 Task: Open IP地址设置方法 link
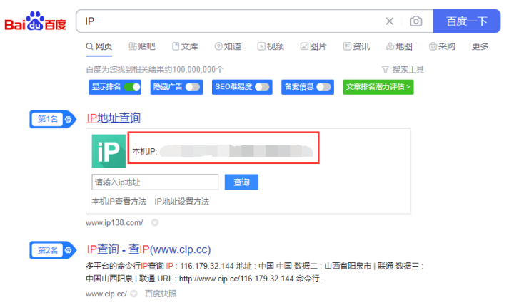tap(182, 202)
